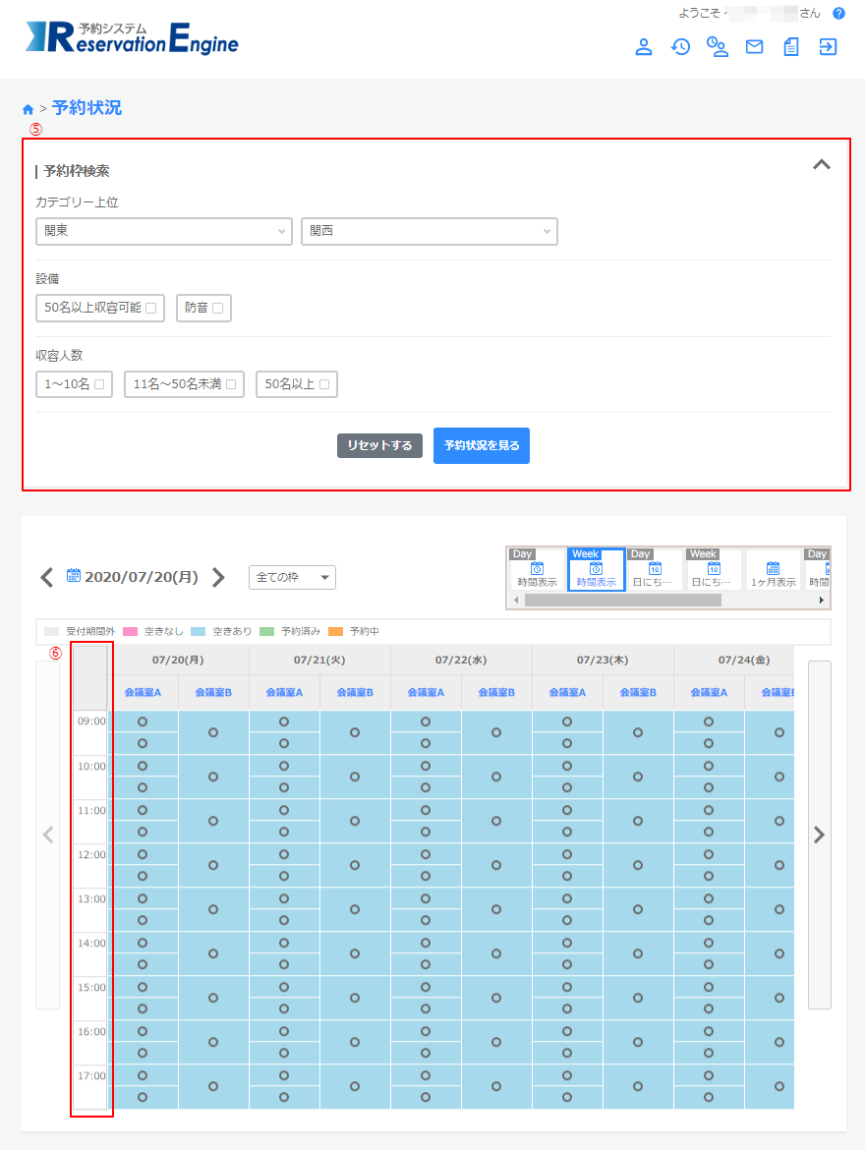Open the user profile icon
The height and width of the screenshot is (1150, 865).
[x=644, y=46]
